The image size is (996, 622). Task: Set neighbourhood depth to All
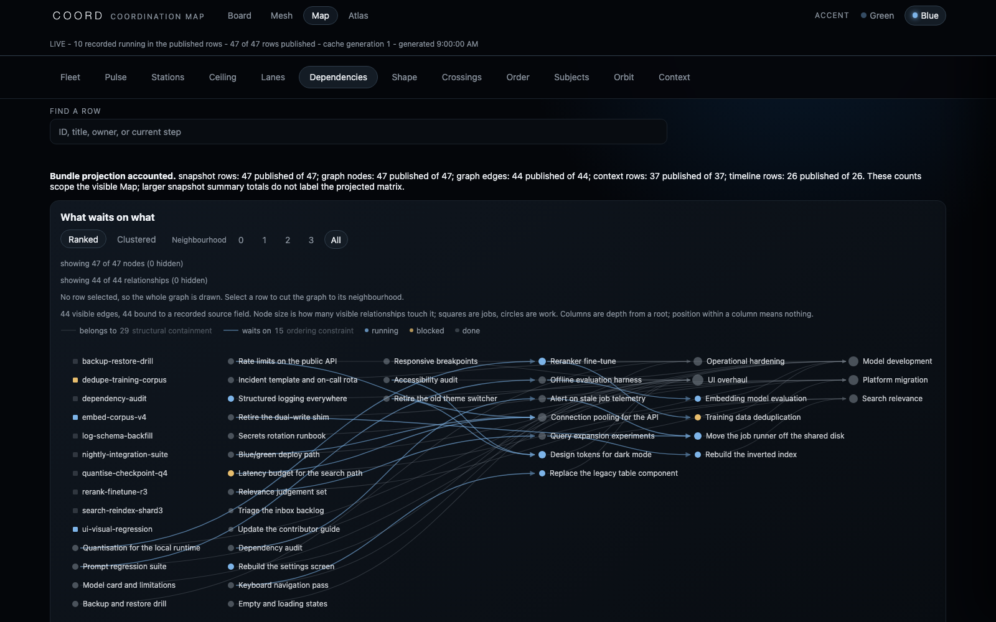(336, 240)
